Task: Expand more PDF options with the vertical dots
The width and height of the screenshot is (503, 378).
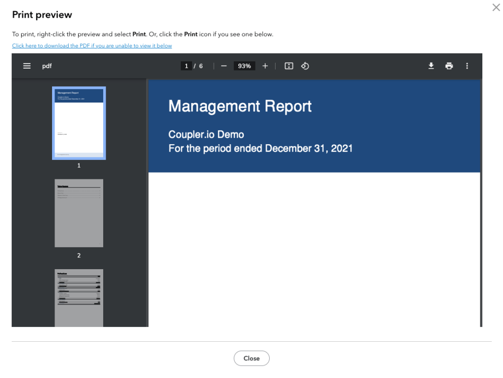Action: point(467,66)
